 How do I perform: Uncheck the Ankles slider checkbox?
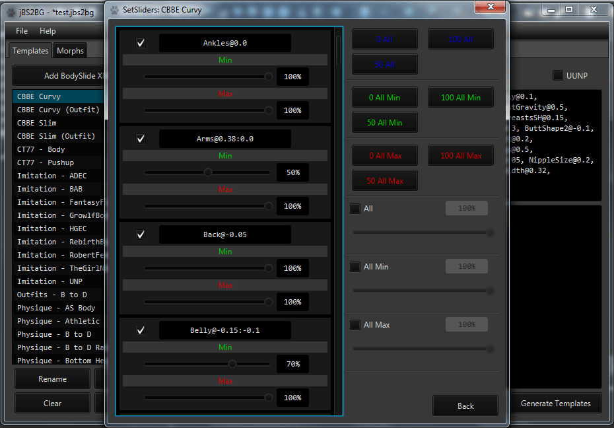pos(141,44)
